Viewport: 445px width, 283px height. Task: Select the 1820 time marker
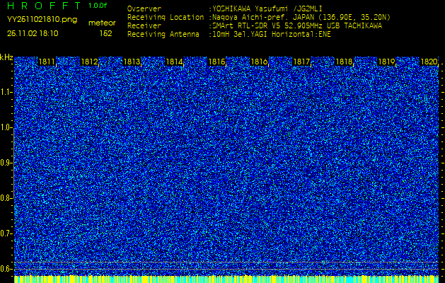pos(429,62)
